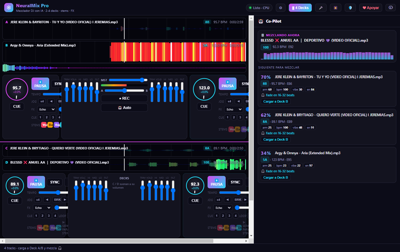This screenshot has height=252, width=400.
Task: Pause Deck B with PAUSA button
Action: (x=227, y=84)
